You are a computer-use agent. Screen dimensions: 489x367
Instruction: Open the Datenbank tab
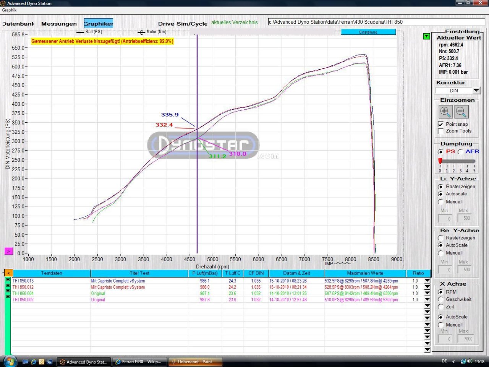pyautogui.click(x=18, y=24)
